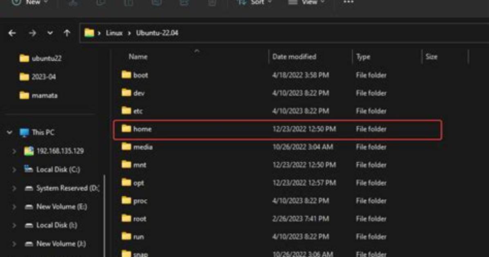Click the Ubuntu-22.04 breadcrumb
The width and height of the screenshot is (489, 257).
click(157, 33)
